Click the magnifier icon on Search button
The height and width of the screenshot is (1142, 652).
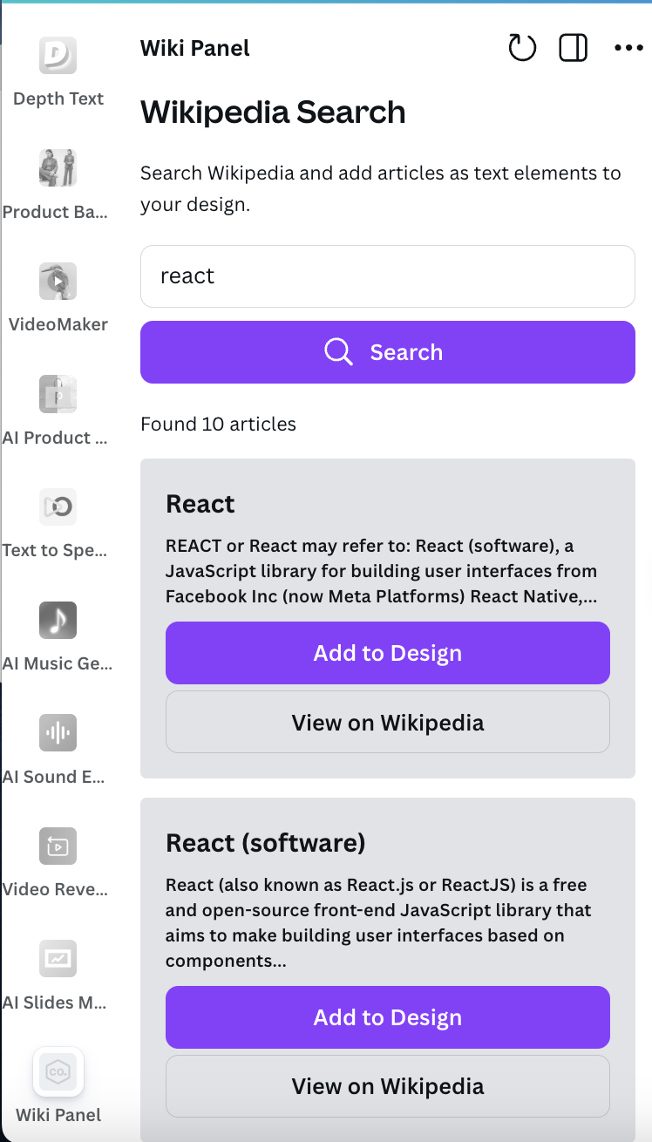[x=338, y=352]
